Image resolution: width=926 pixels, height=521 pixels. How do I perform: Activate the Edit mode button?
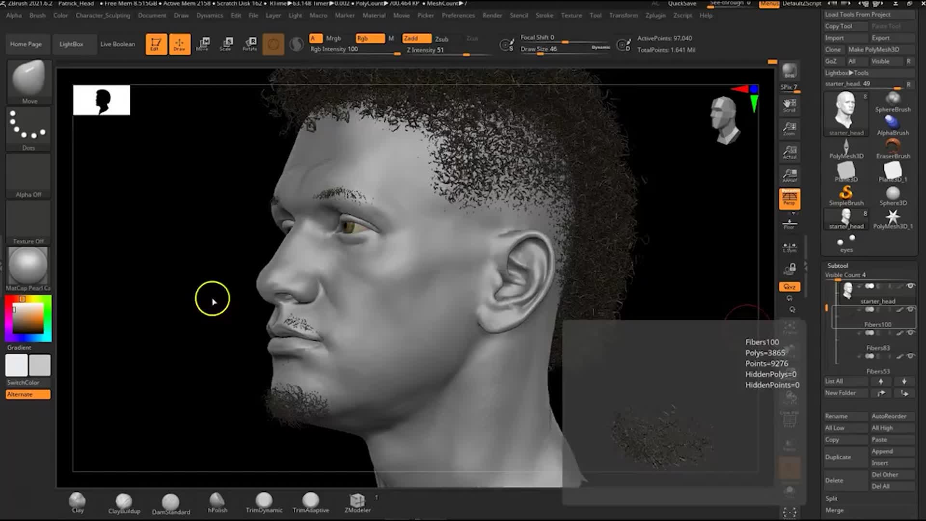156,44
